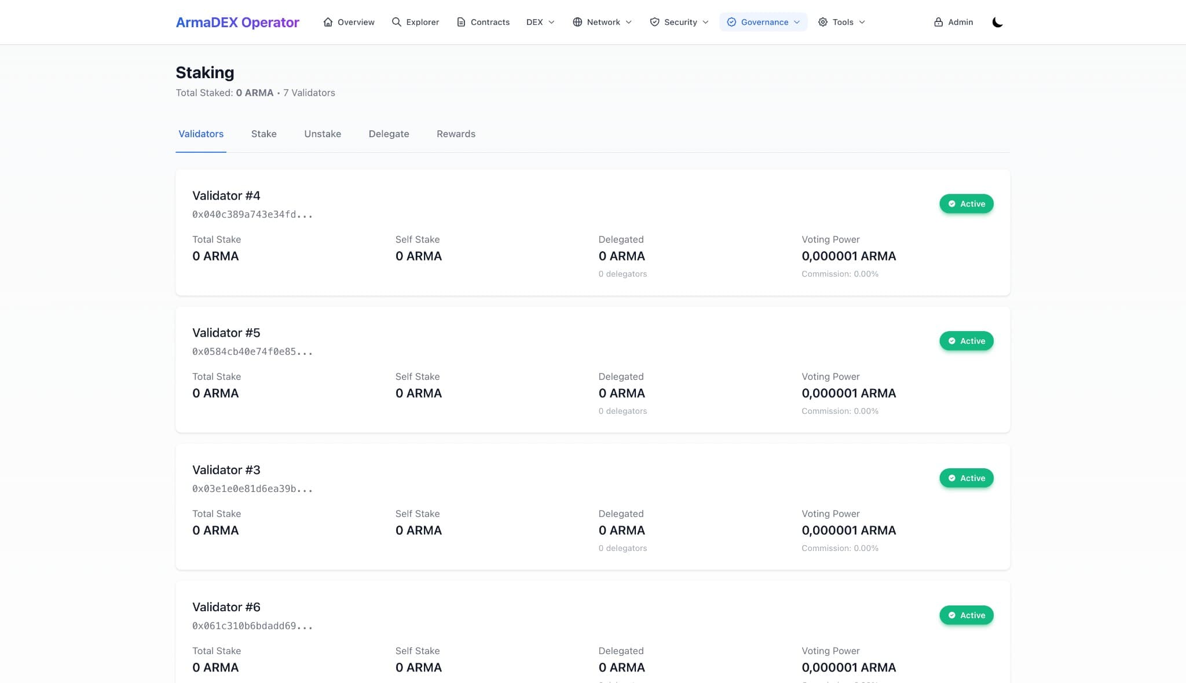Screen dimensions: 1186x683
Task: Select the Security shield icon
Action: [x=654, y=21]
